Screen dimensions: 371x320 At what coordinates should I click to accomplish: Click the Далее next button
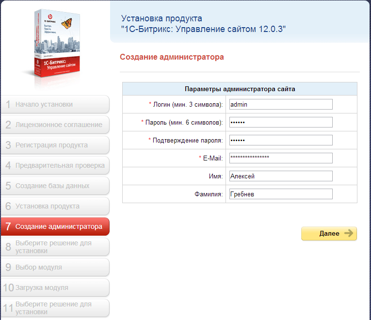329,233
